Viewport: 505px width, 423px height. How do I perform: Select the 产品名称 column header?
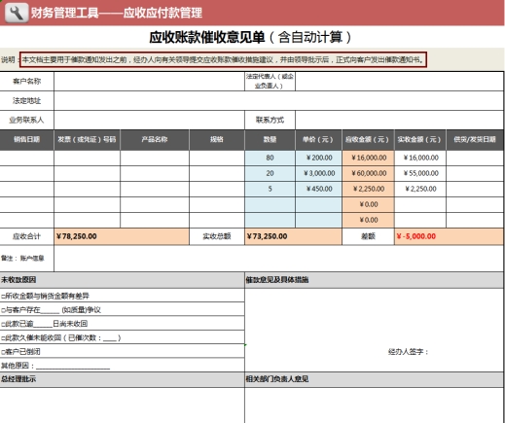155,140
